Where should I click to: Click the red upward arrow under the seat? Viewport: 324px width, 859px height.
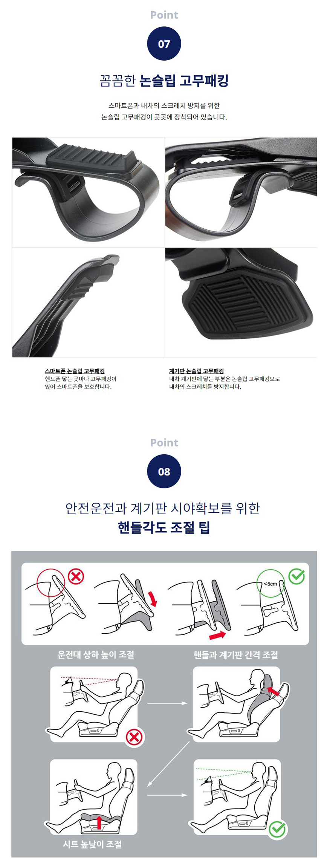99,822
